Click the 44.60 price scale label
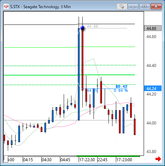The image size is (165, 166). pyautogui.click(x=151, y=37)
